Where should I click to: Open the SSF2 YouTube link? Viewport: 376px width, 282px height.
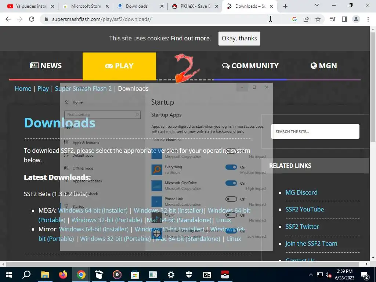click(304, 209)
